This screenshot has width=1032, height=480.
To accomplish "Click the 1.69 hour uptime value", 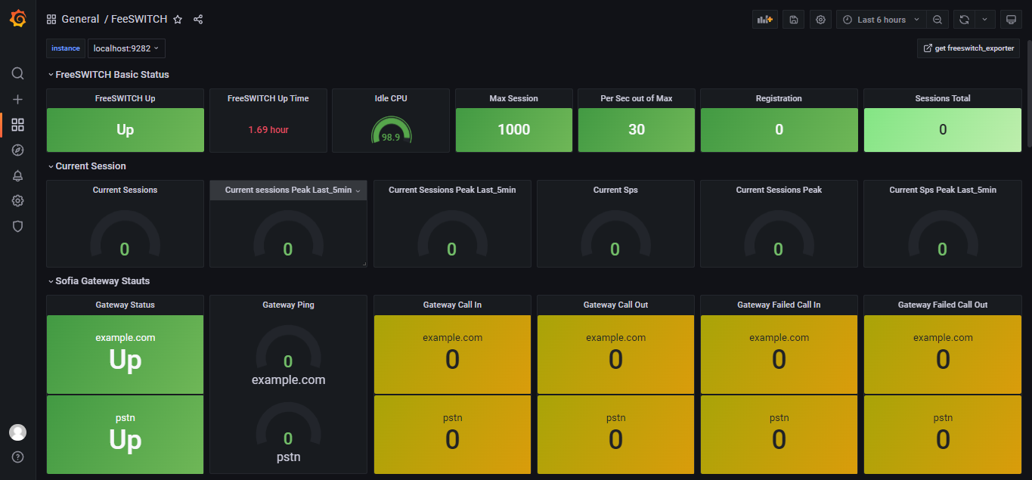I will (268, 130).
